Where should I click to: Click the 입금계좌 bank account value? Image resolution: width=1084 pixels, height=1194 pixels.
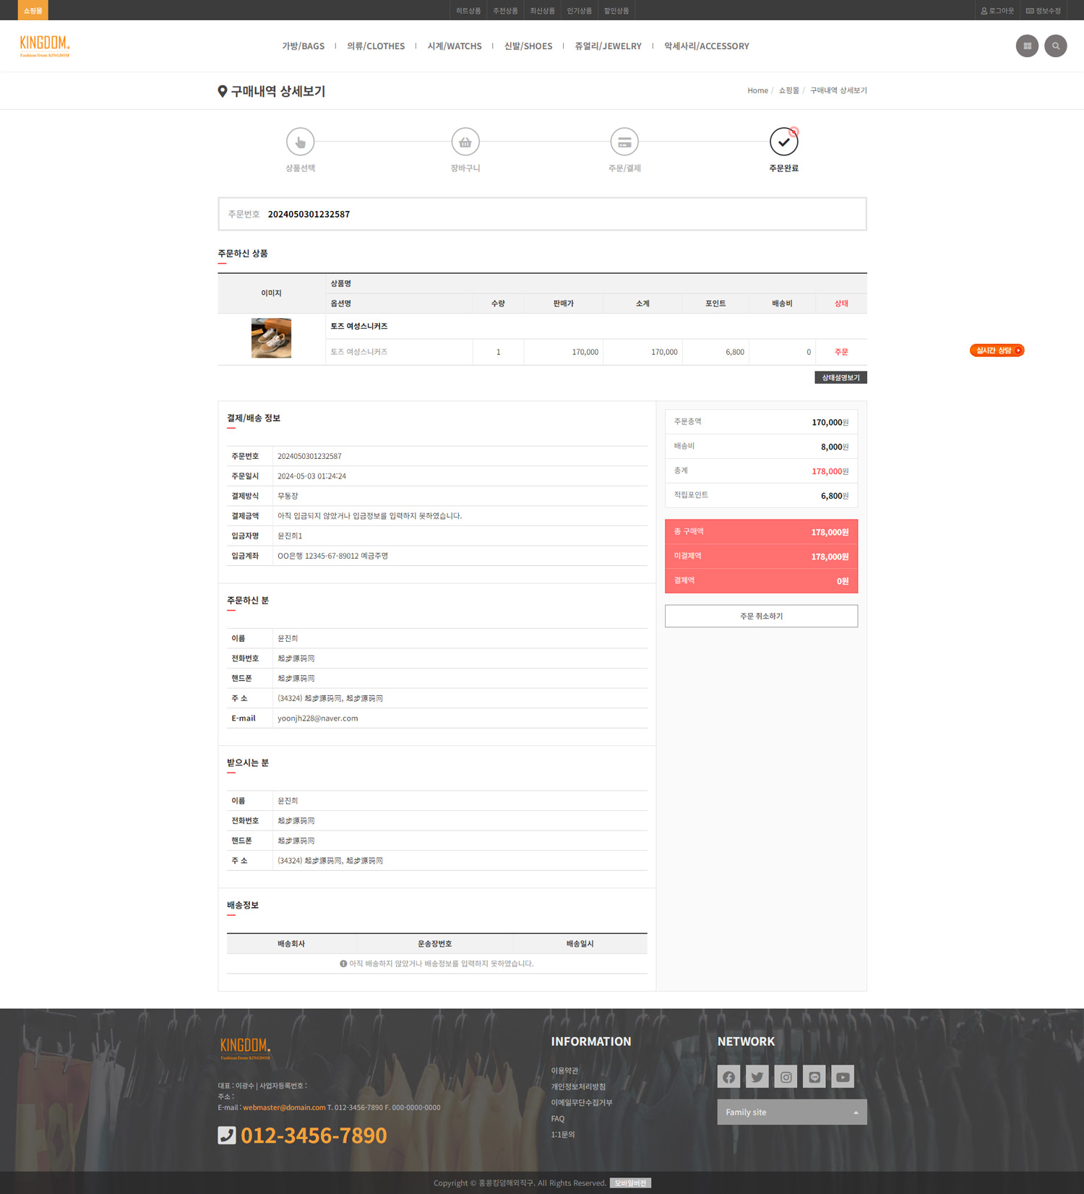332,556
